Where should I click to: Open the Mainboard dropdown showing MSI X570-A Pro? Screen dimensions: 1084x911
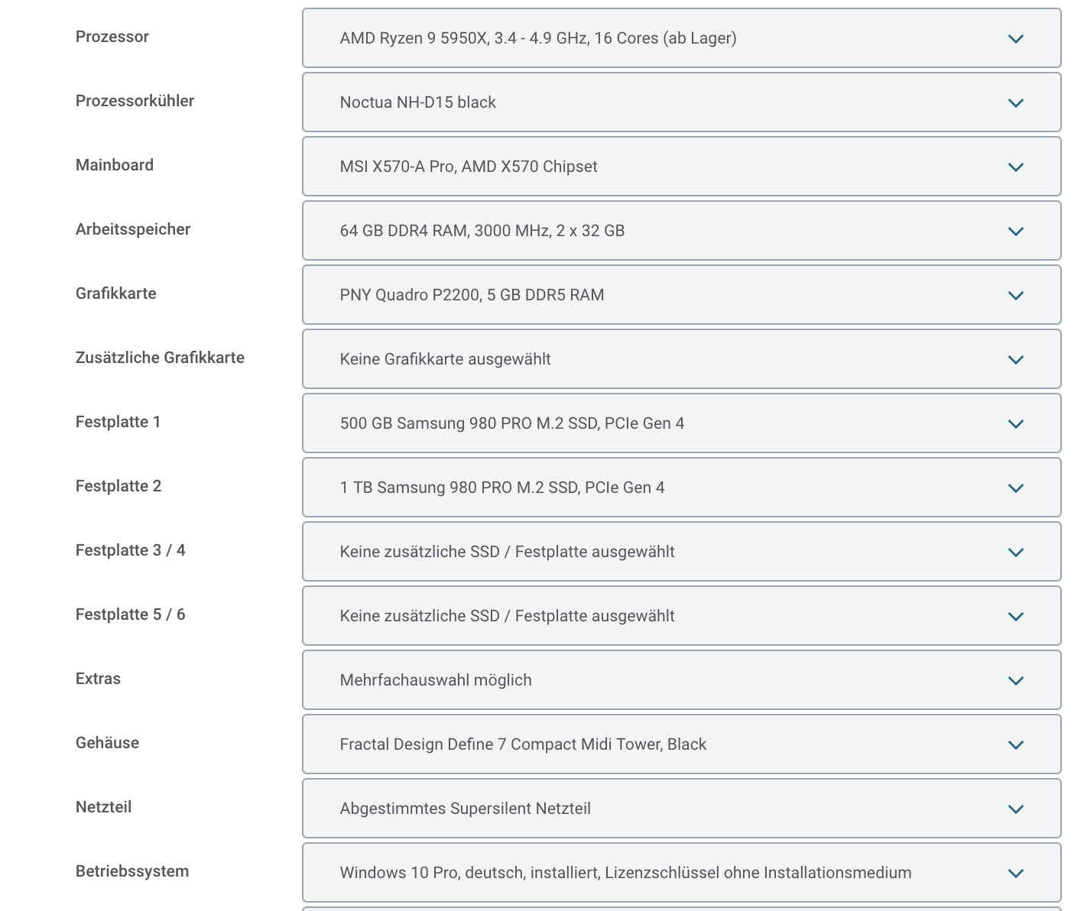point(681,167)
